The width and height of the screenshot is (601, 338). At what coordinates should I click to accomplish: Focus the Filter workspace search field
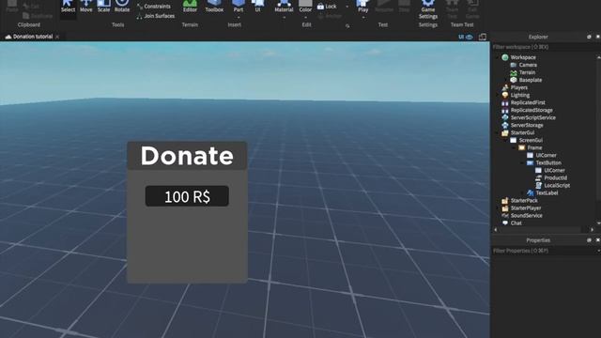pyautogui.click(x=545, y=47)
